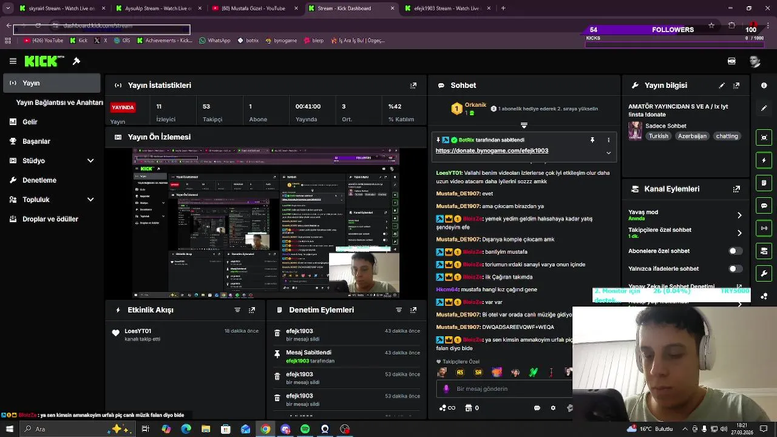Toggle stream preview widget in right sidebar
Screen dimensions: 777x437
point(764,137)
